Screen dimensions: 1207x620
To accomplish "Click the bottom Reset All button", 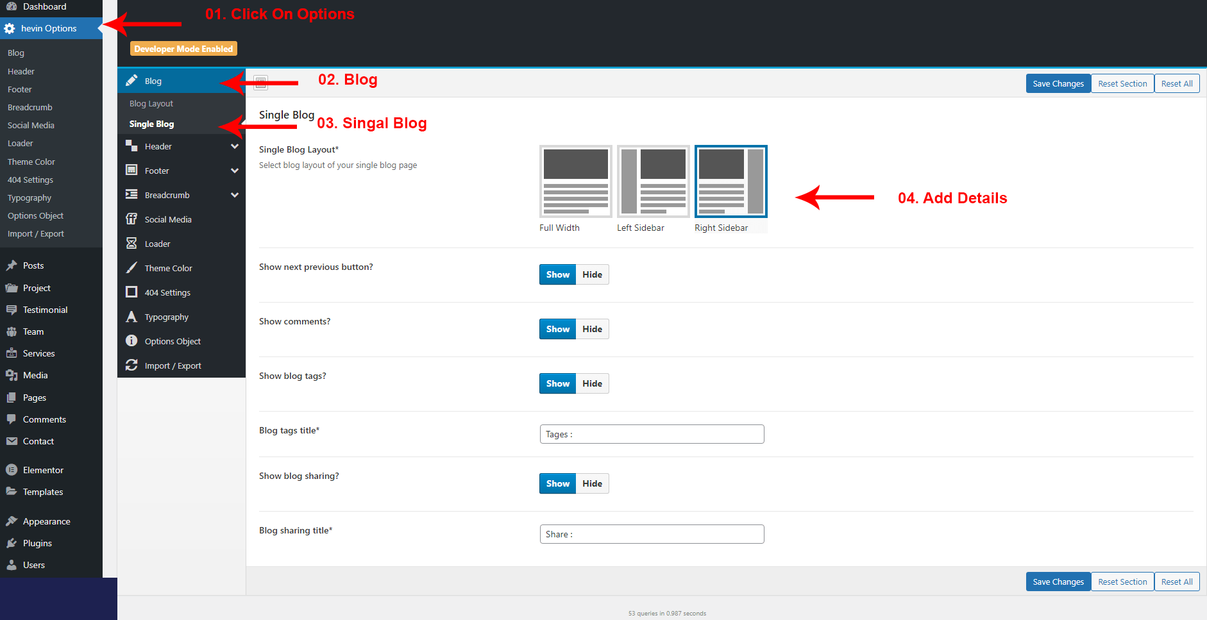I will coord(1176,582).
